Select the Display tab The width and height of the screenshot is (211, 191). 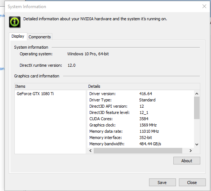[x=18, y=36]
